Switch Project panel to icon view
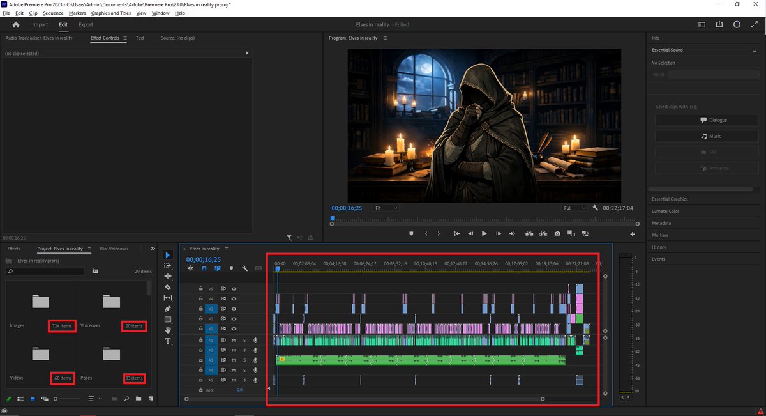Image resolution: width=766 pixels, height=416 pixels. [x=32, y=399]
